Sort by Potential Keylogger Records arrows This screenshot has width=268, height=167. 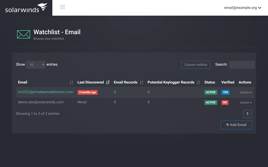point(198,82)
